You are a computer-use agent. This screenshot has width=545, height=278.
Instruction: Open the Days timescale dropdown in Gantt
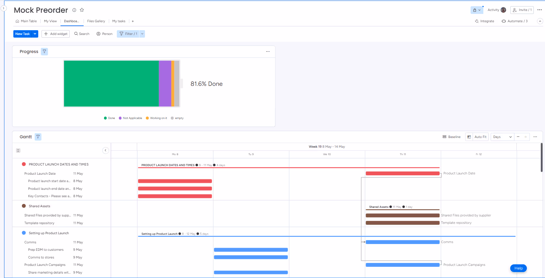pos(502,136)
